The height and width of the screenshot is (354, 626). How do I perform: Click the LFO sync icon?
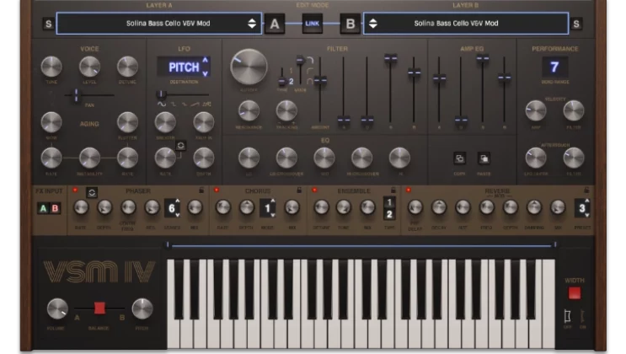pyautogui.click(x=180, y=146)
